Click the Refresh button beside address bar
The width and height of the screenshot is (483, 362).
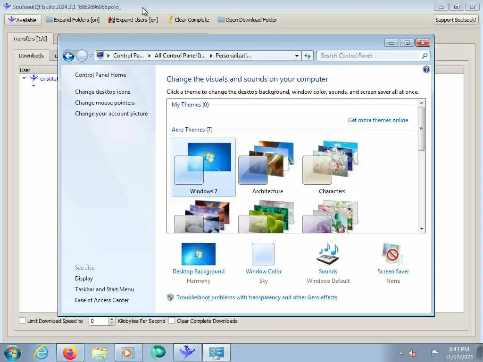[x=308, y=56]
